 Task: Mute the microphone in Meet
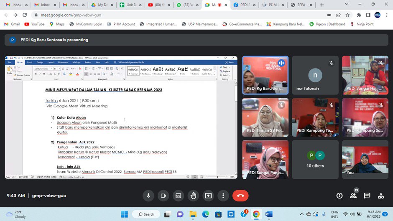pos(148,196)
